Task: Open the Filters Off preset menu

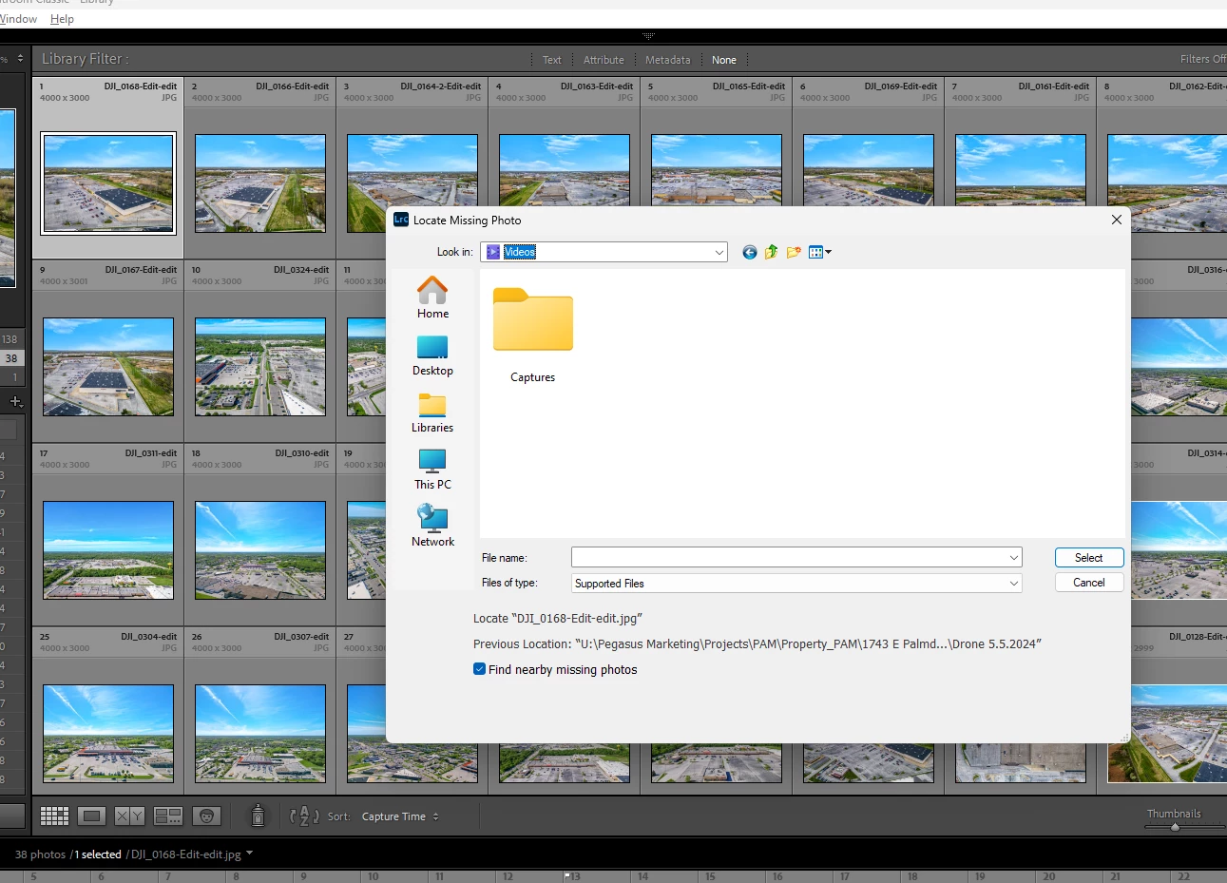Action: tap(1202, 59)
